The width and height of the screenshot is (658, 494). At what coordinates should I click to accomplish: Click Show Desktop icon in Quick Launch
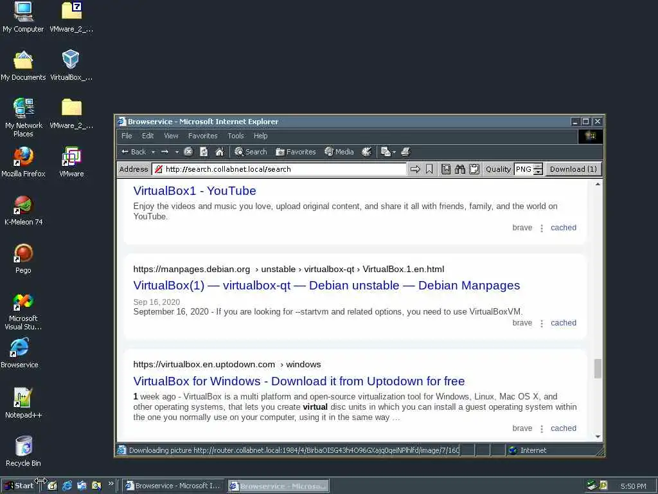[53, 486]
